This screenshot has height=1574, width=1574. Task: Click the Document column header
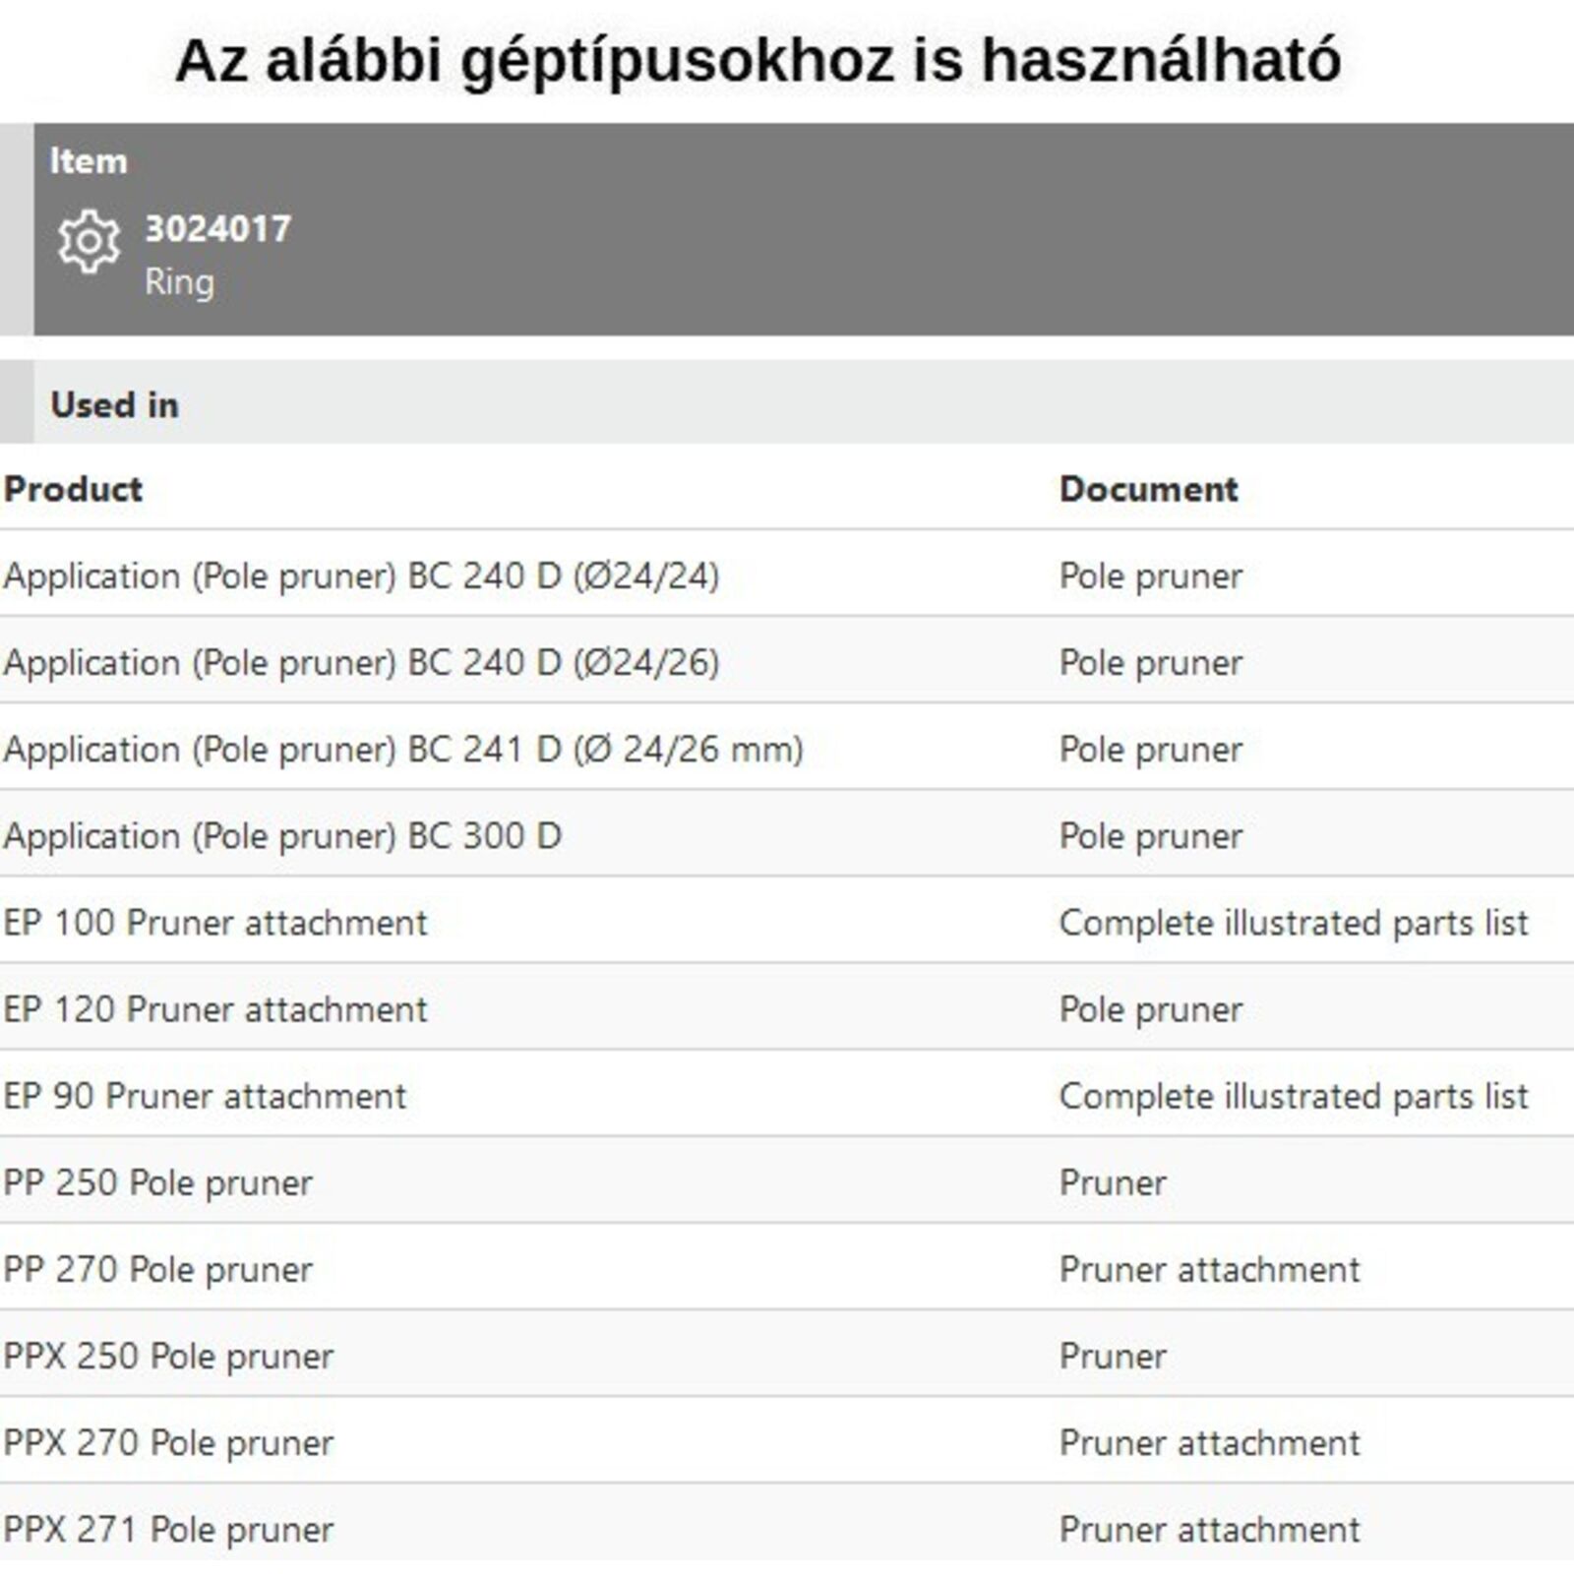point(1148,489)
